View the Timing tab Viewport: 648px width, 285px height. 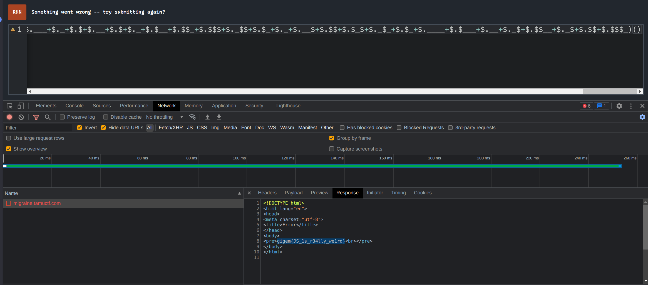point(398,193)
